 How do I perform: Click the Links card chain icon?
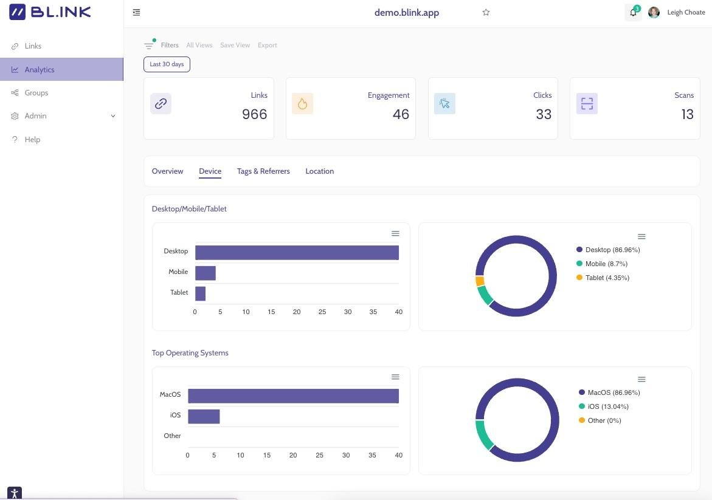pyautogui.click(x=161, y=104)
